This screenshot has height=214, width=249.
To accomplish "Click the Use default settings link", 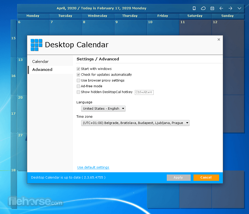I will pyautogui.click(x=93, y=167).
